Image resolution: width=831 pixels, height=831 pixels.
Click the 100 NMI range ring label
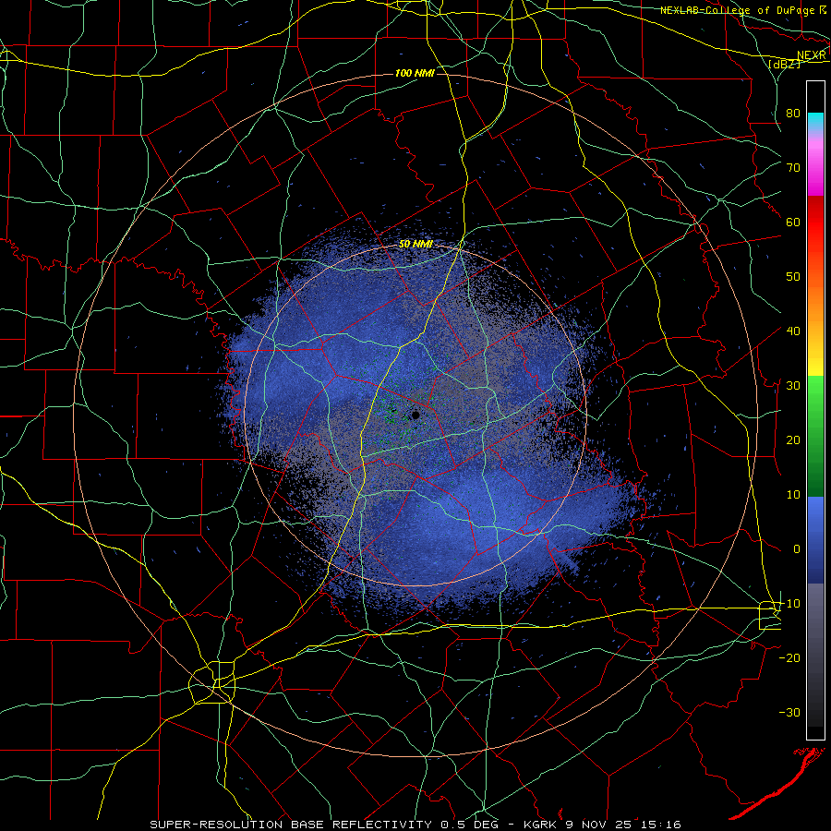[415, 73]
